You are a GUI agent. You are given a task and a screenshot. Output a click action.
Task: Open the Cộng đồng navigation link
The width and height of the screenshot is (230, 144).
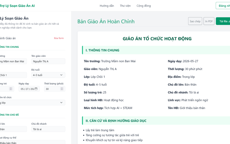click(x=143, y=6)
